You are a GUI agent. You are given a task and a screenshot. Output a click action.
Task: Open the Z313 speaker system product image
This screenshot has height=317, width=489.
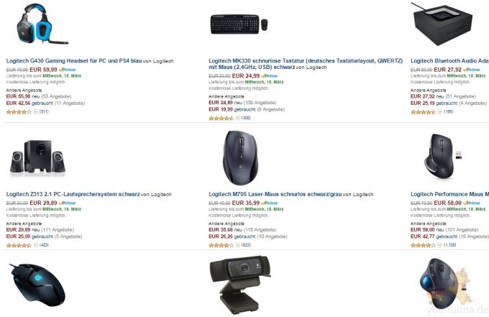(x=37, y=157)
